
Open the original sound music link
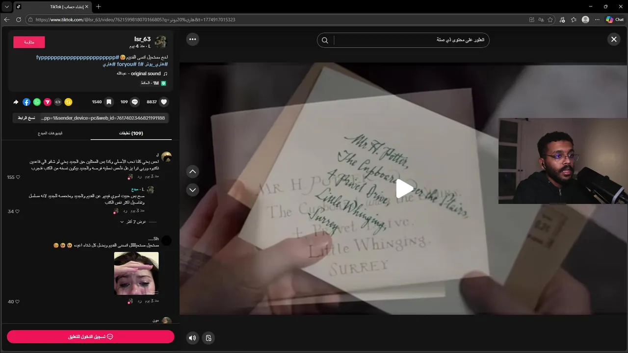pos(142,74)
